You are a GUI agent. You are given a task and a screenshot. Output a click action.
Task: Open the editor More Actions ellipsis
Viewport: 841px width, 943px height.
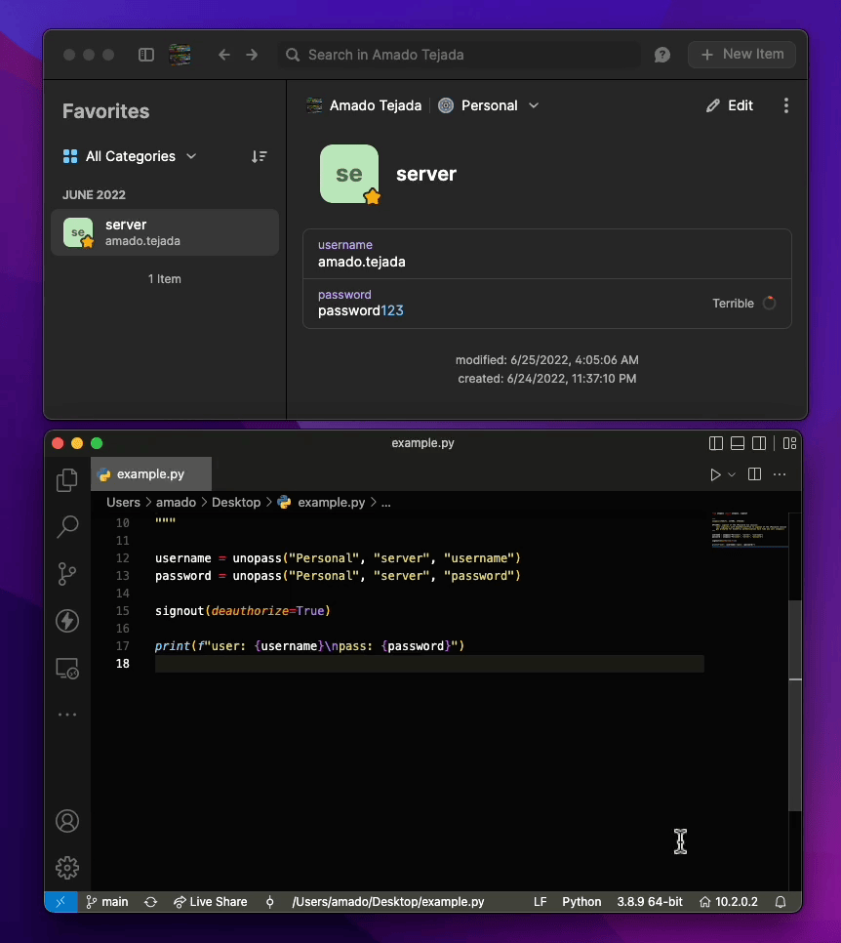click(x=780, y=474)
